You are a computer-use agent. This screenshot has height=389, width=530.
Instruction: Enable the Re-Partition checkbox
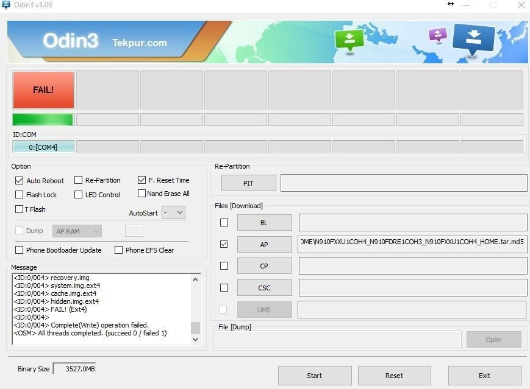[x=78, y=180]
